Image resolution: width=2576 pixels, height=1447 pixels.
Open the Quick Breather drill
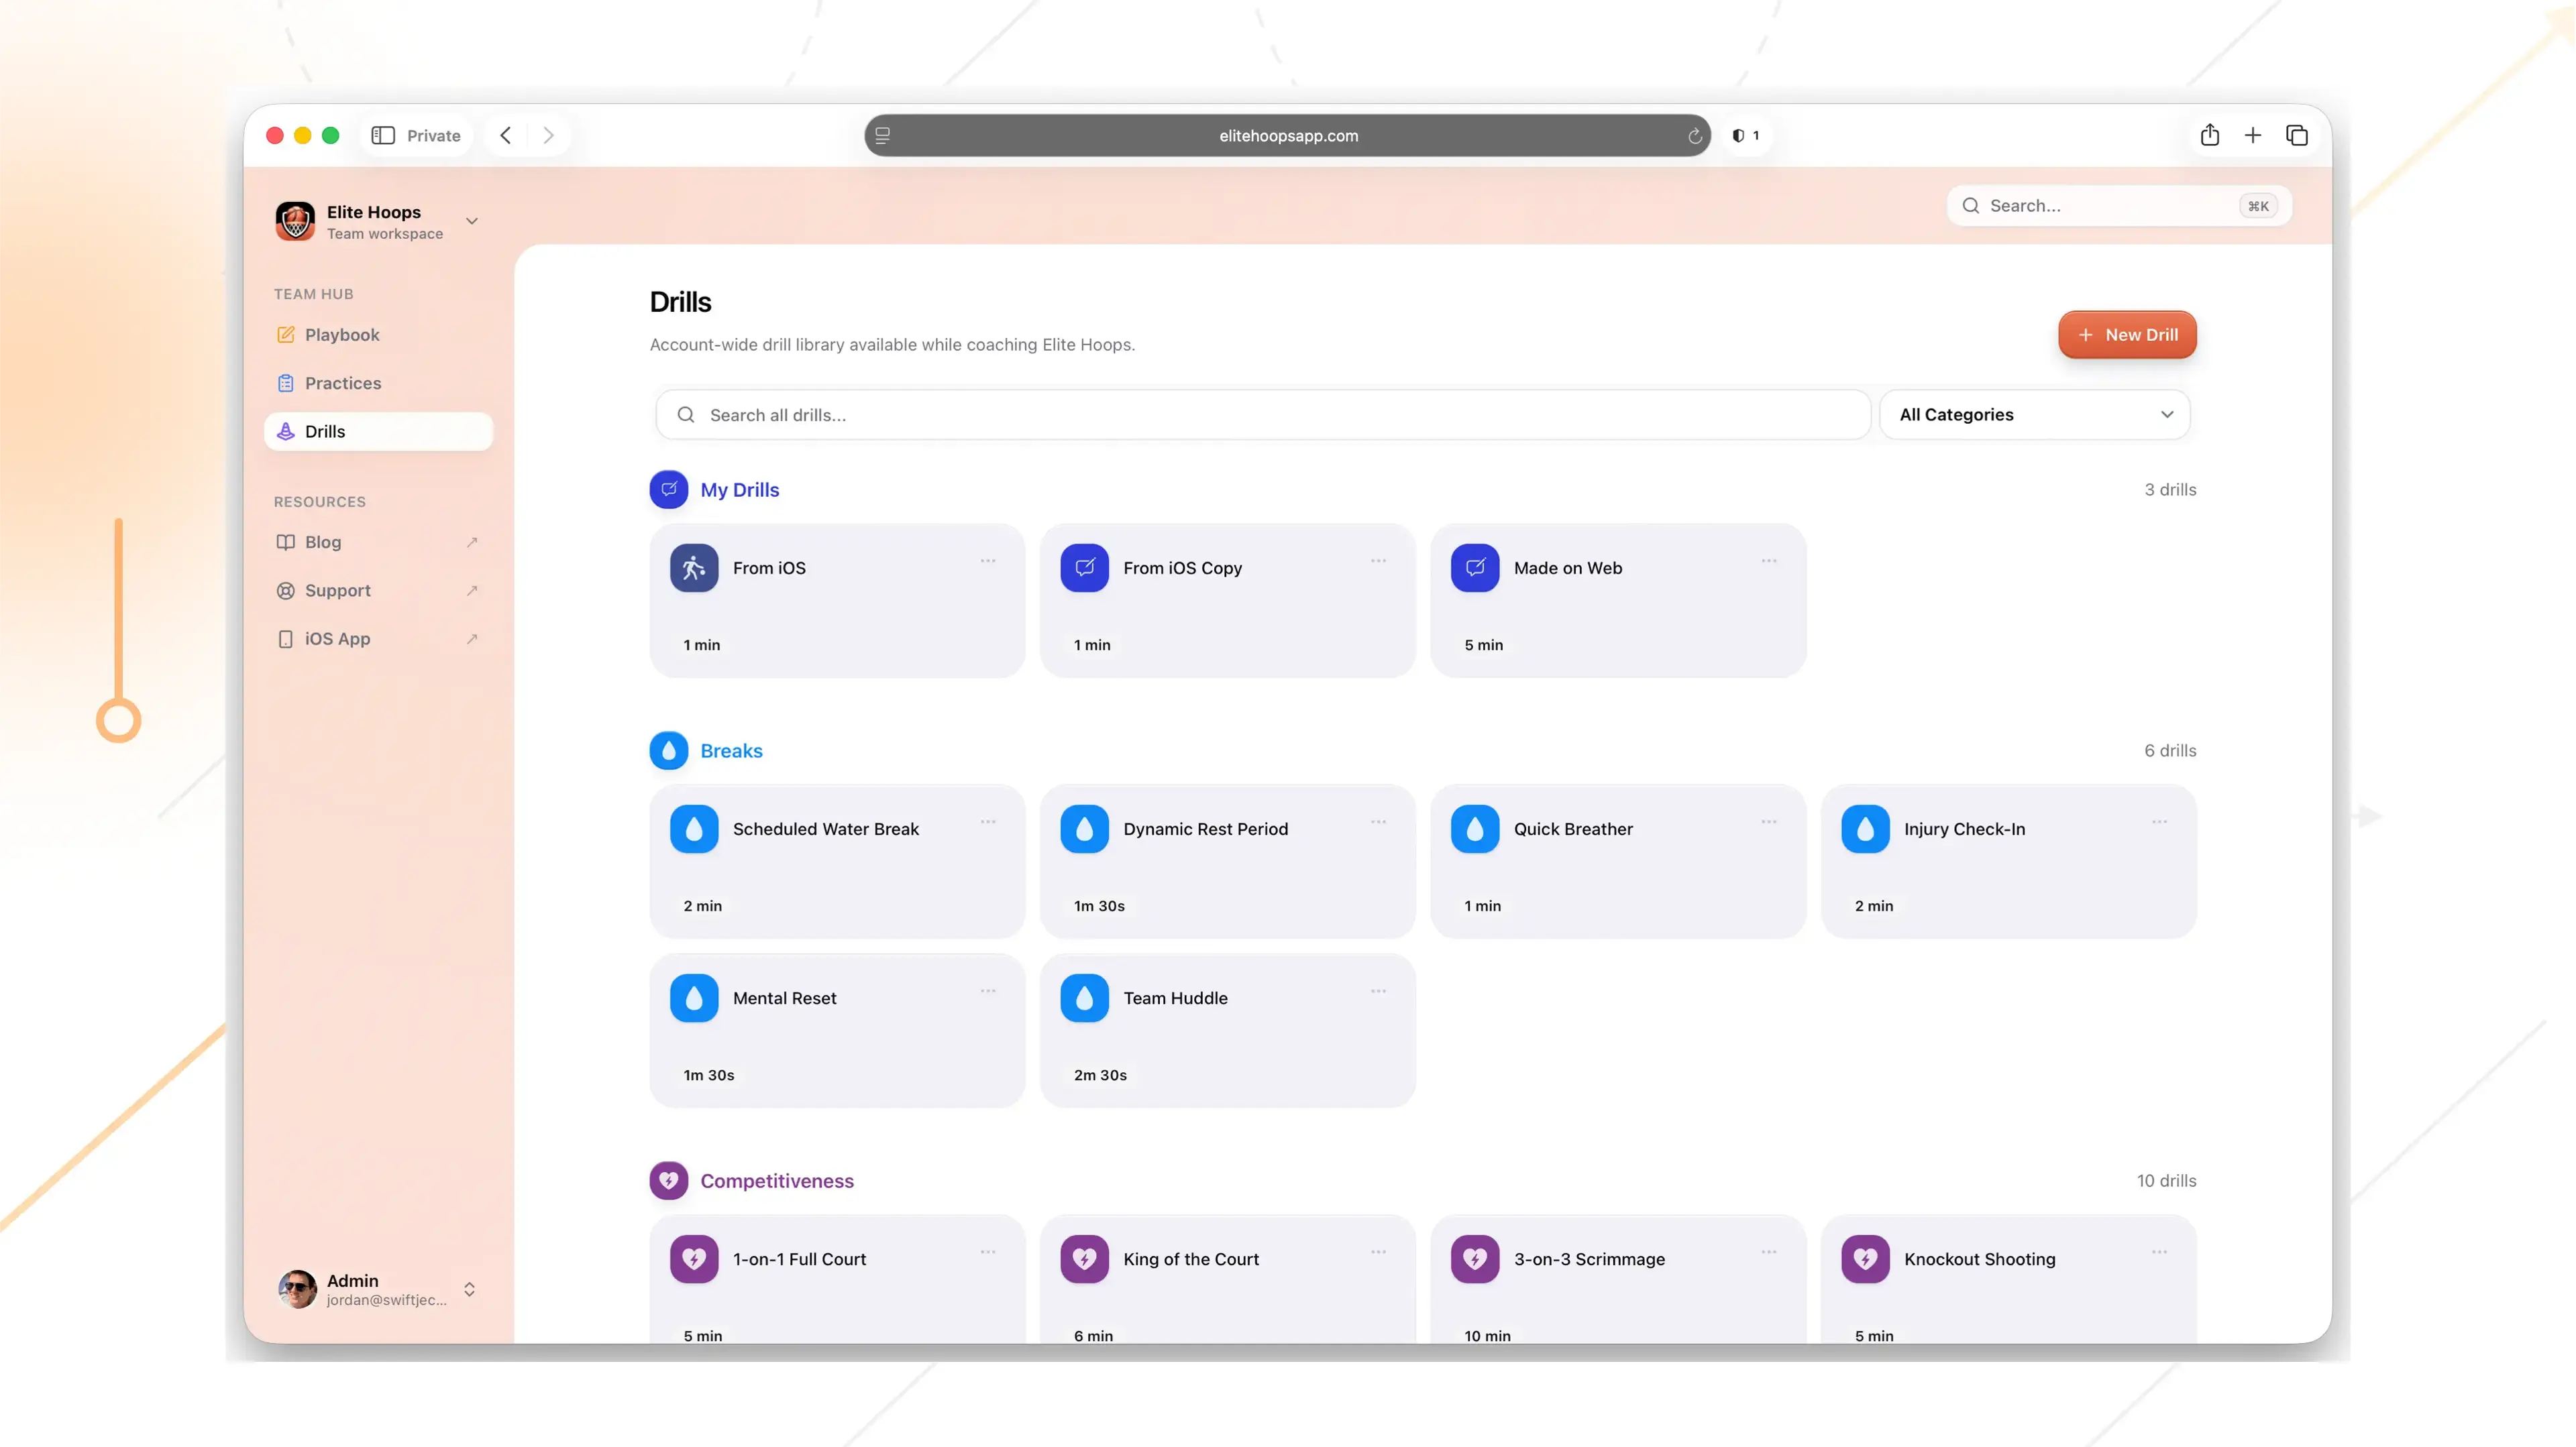(x=1618, y=862)
